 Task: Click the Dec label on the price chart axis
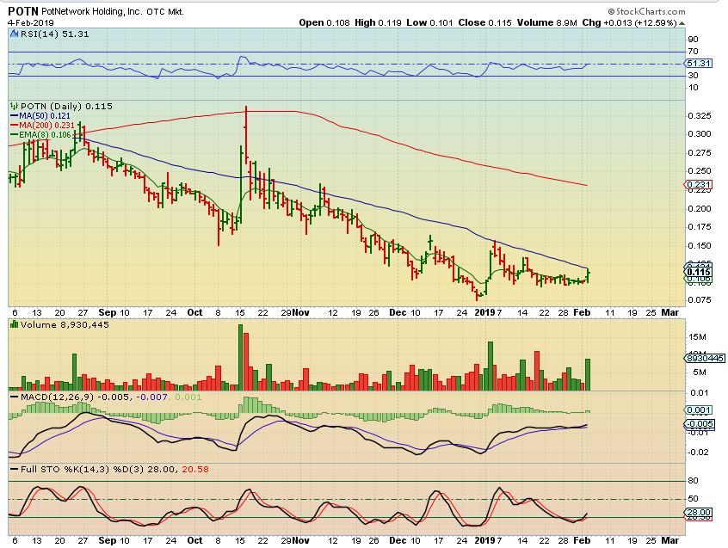coord(398,313)
